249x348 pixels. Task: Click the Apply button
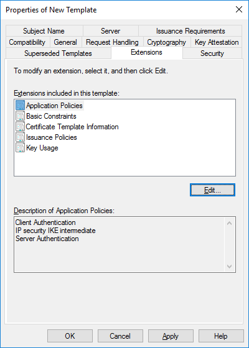(171, 336)
